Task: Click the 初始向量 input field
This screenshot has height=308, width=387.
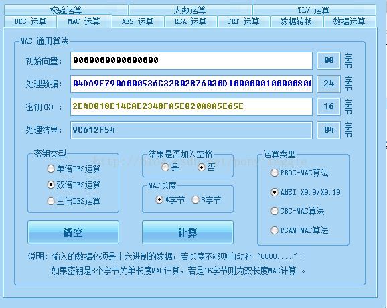Action: [191, 60]
